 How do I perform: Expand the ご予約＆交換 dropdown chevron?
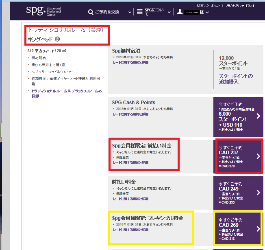tap(130, 12)
